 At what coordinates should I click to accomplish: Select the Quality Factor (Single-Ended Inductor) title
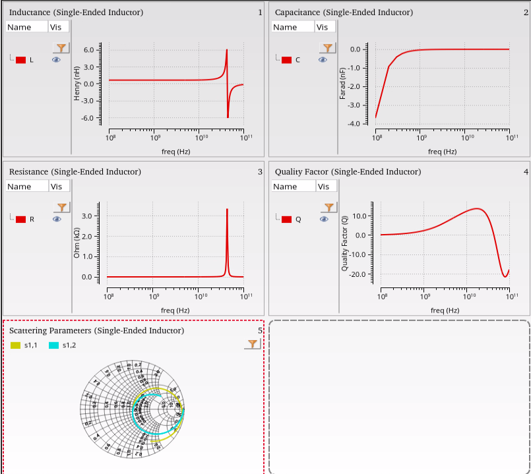348,171
